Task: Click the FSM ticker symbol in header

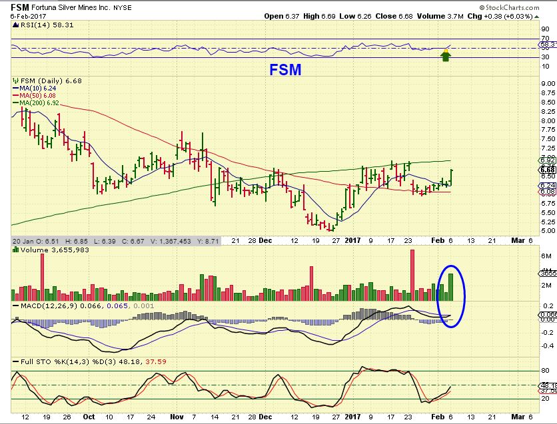Action: [x=19, y=7]
